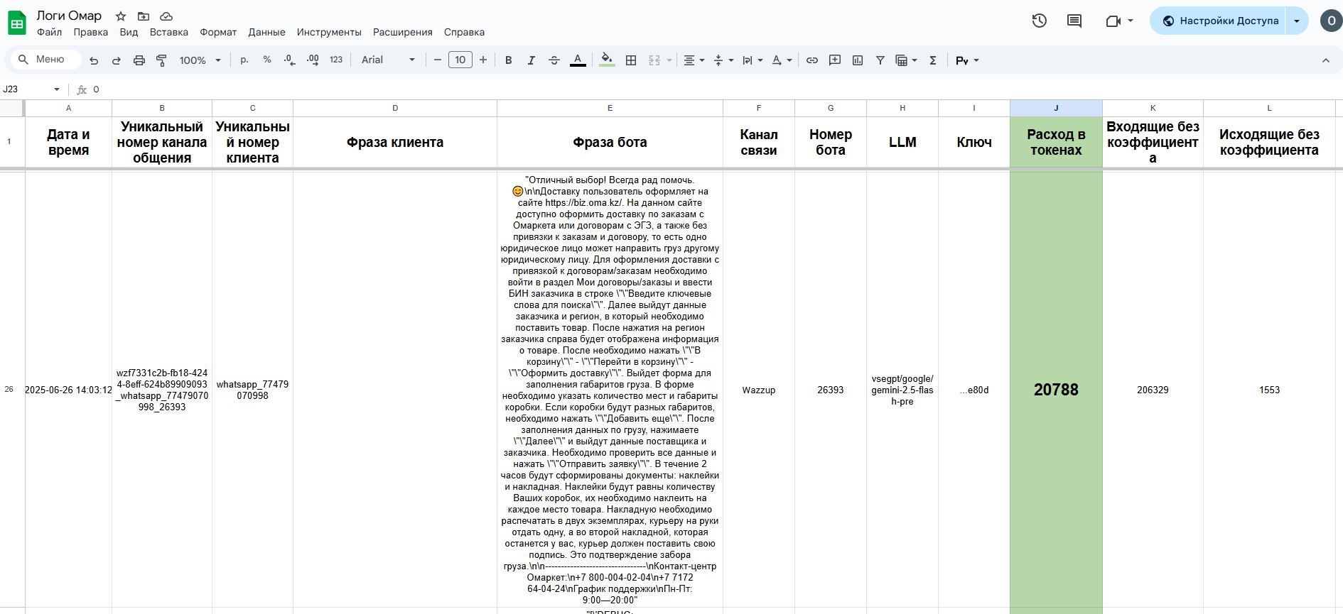
Task: Open the Вставка menu
Action: [169, 32]
